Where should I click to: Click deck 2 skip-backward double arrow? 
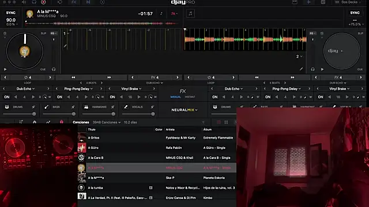pyautogui.click(x=257, y=78)
